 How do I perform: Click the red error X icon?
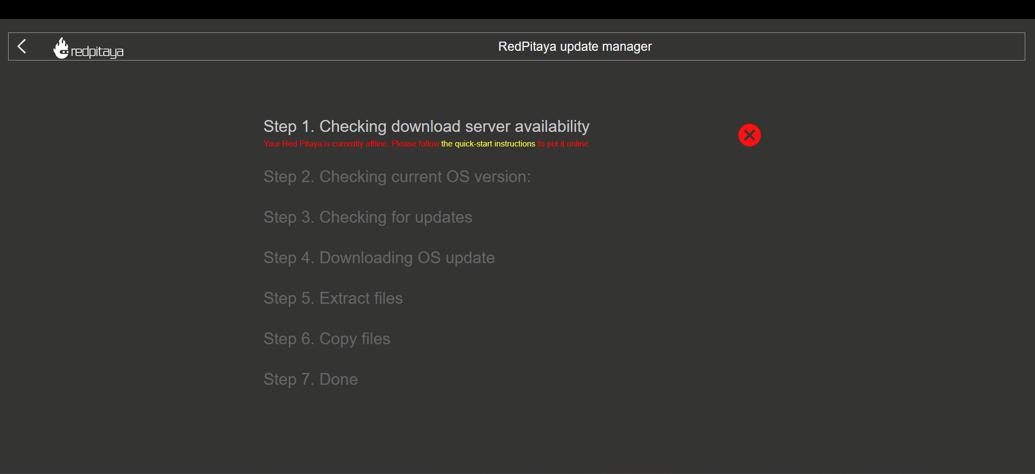(x=750, y=135)
